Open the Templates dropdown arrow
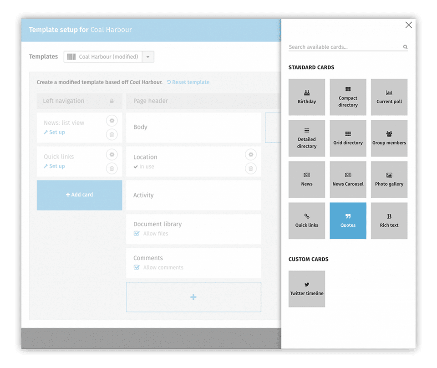 tap(148, 56)
